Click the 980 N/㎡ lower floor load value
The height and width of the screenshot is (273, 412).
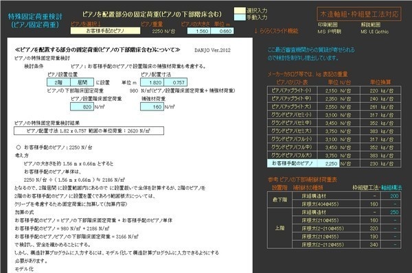[134, 91]
